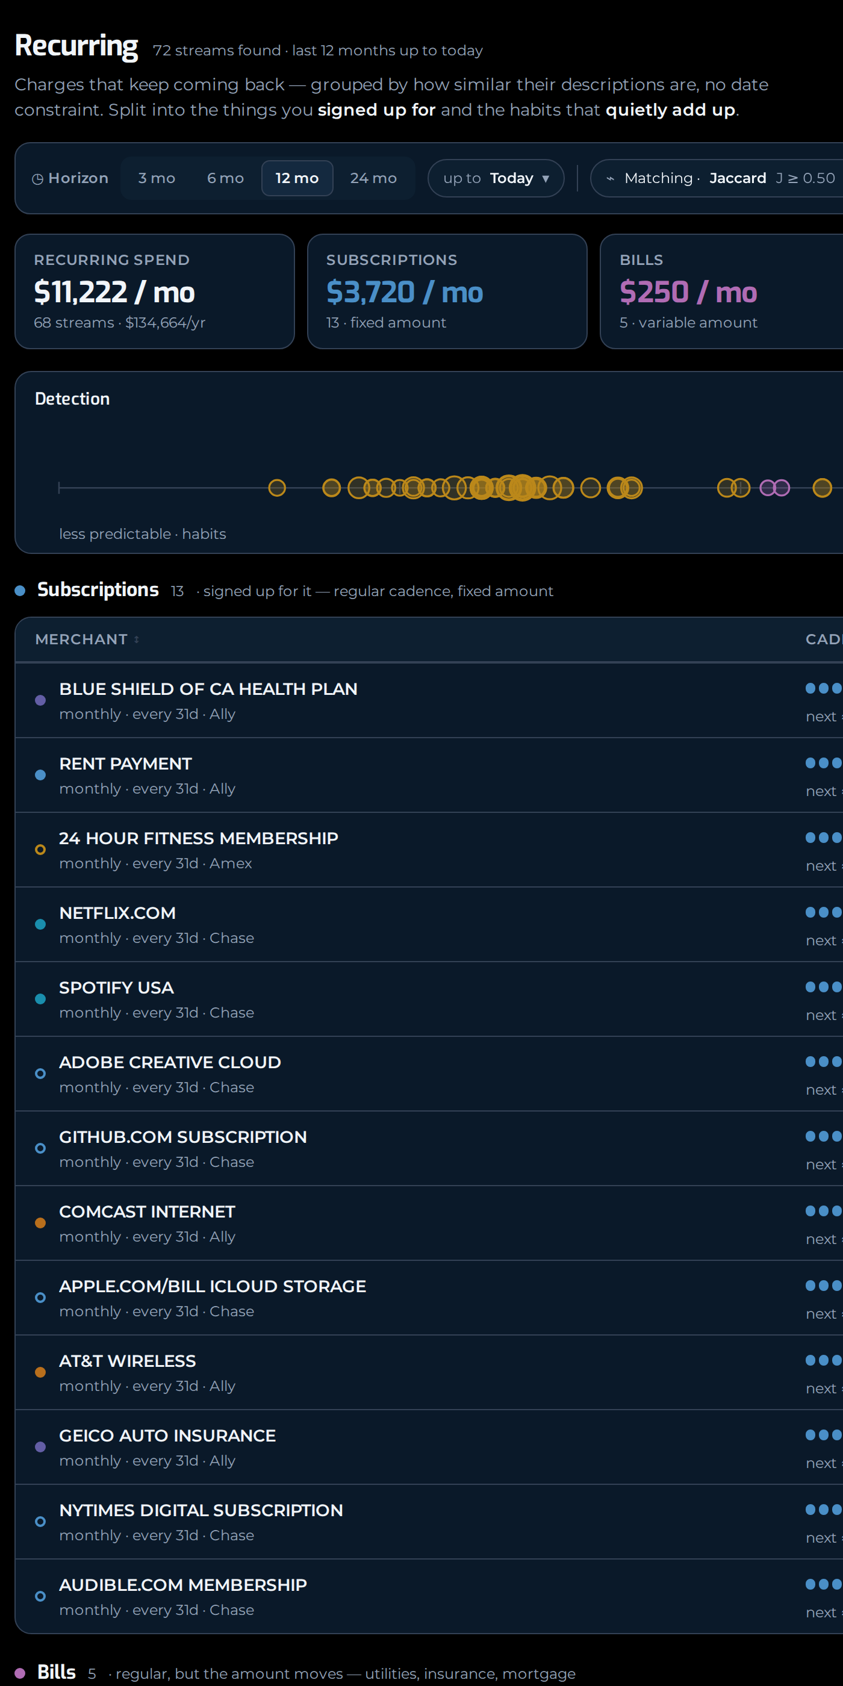Click the leftmost circle in Detection chart
The width and height of the screenshot is (843, 1686).
(277, 488)
